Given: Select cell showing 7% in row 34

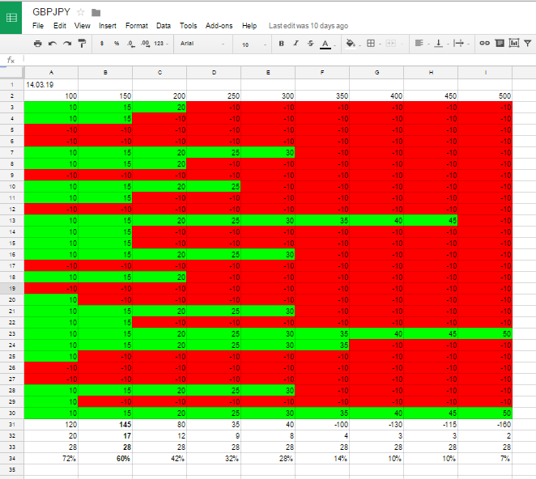Looking at the screenshot, I should [486, 459].
